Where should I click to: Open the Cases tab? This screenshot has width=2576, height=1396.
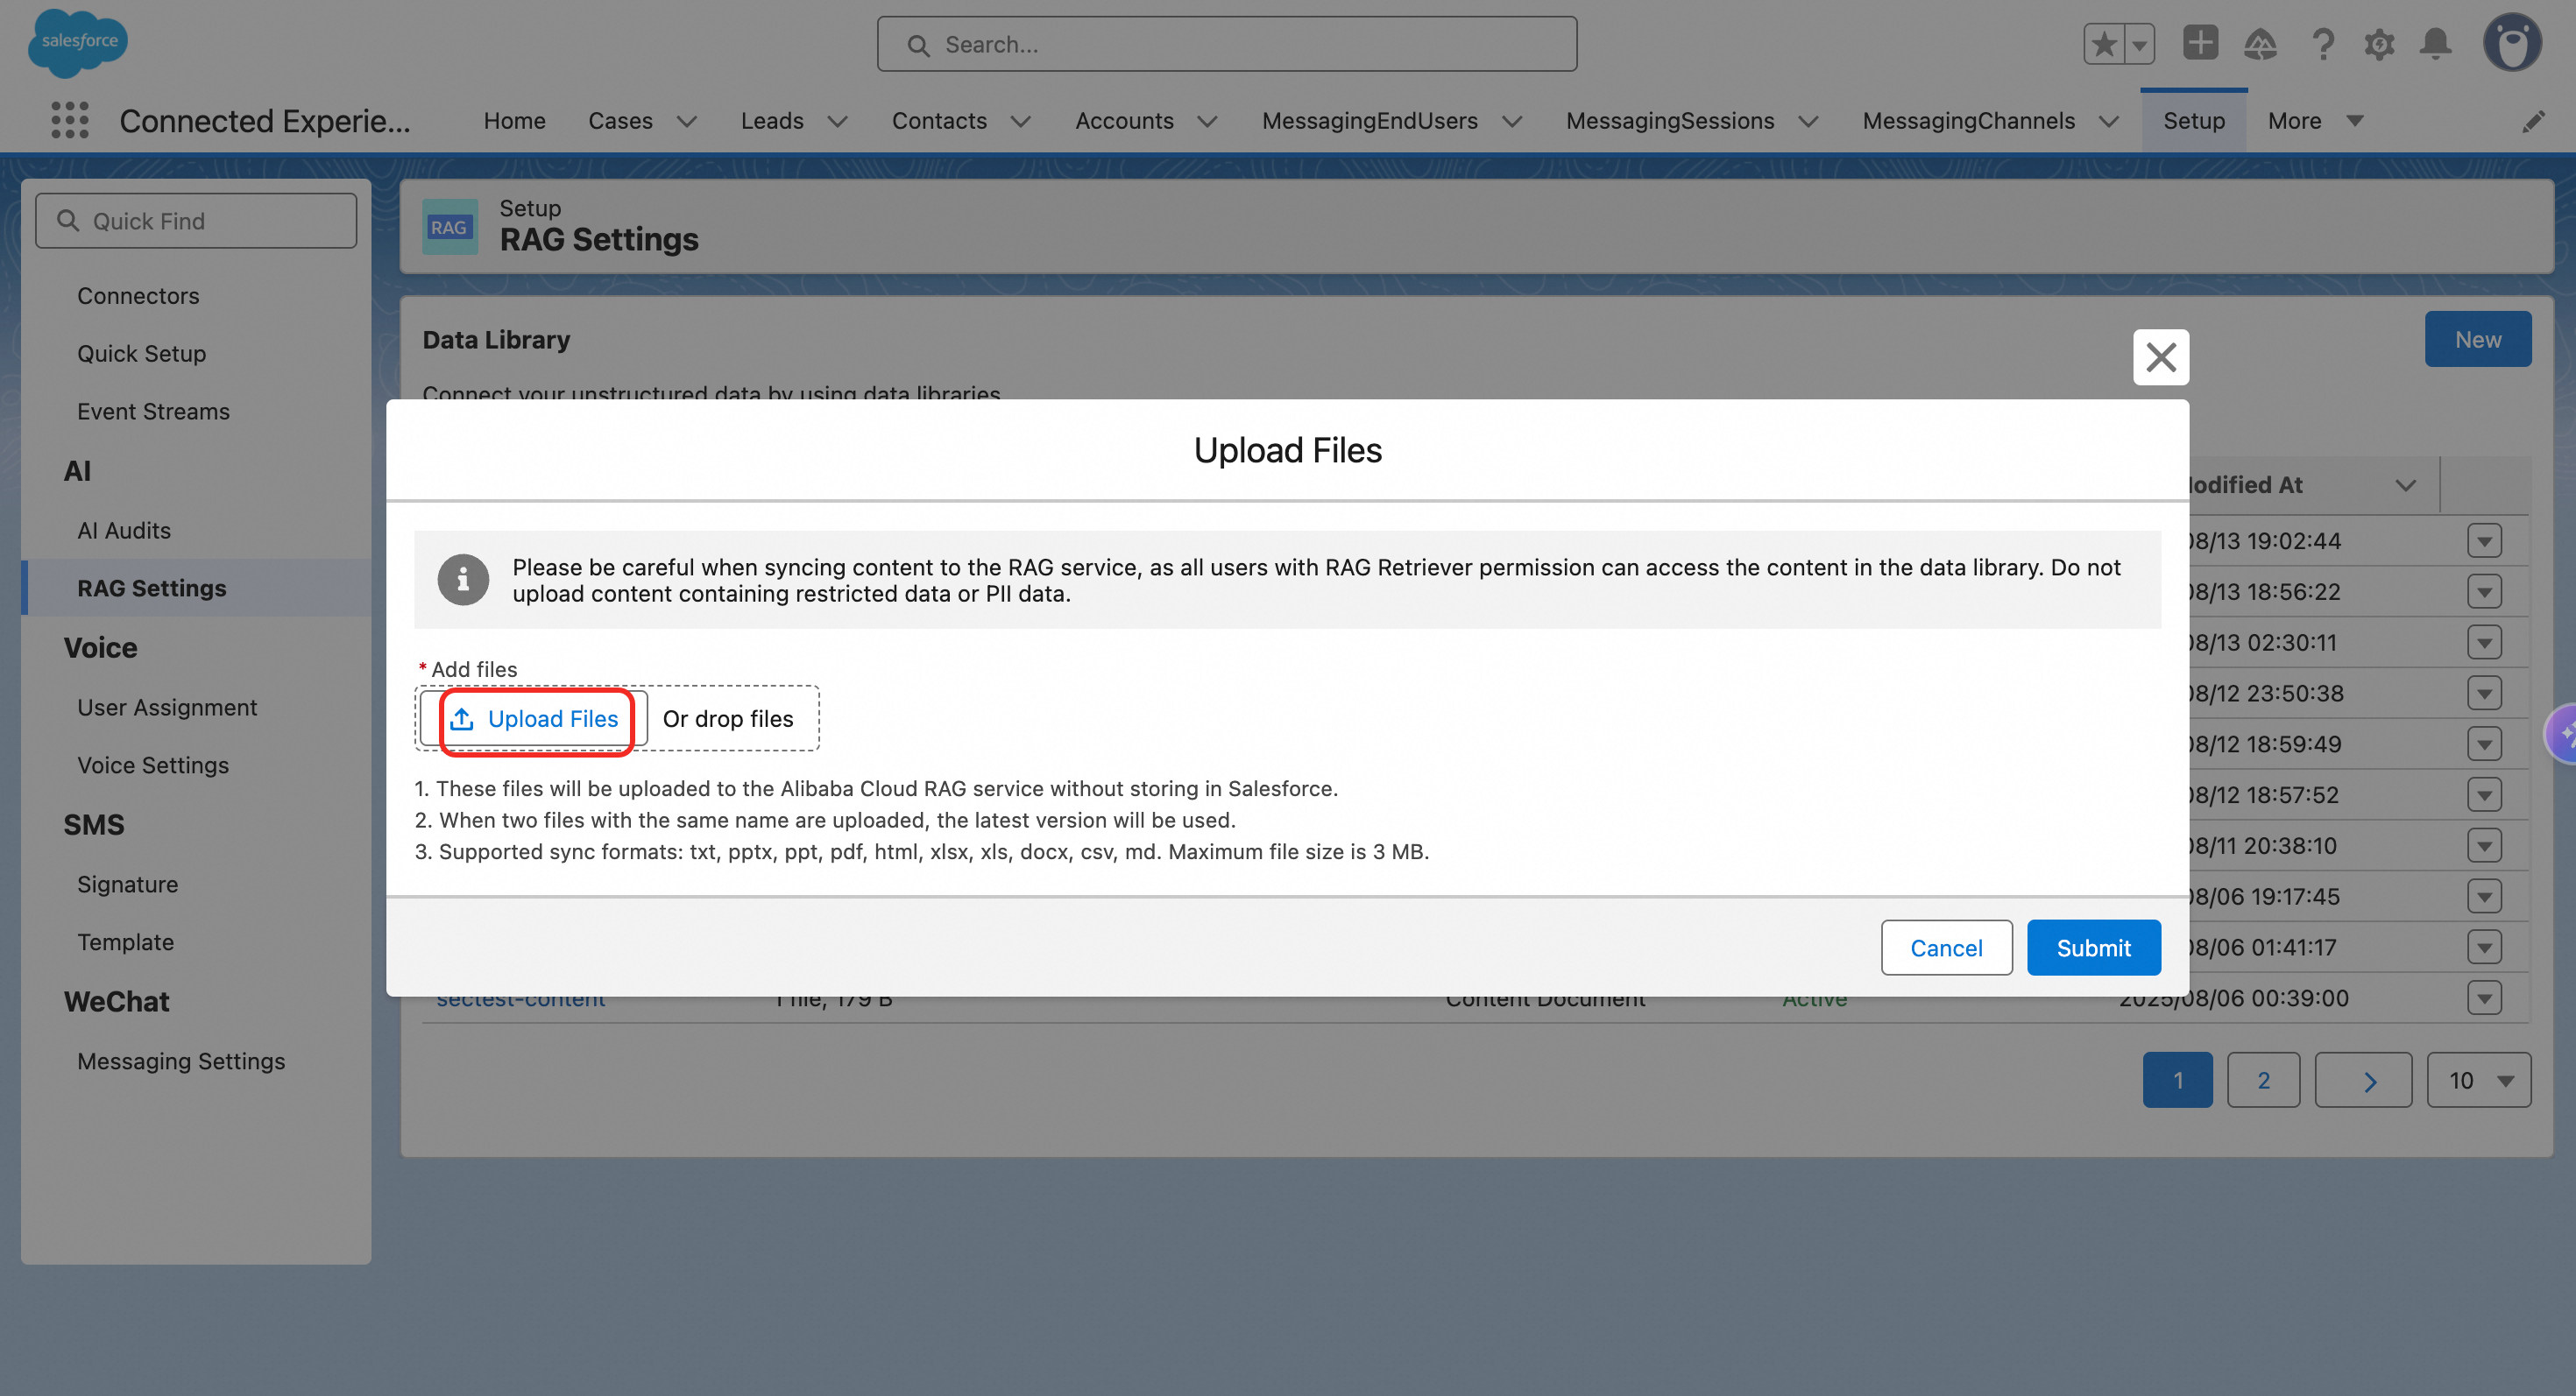point(620,121)
